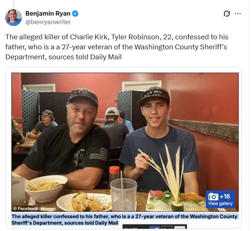Open the Grok explain-post icon
Screen dimensions: 251x231
(227, 14)
